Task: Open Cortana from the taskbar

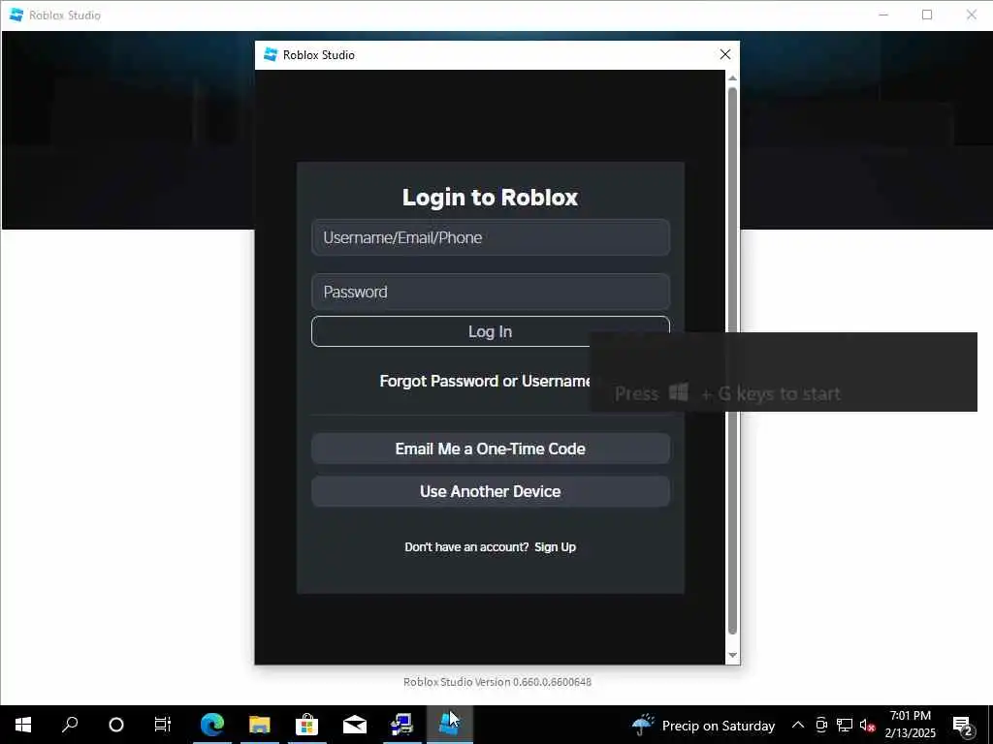Action: coord(116,725)
